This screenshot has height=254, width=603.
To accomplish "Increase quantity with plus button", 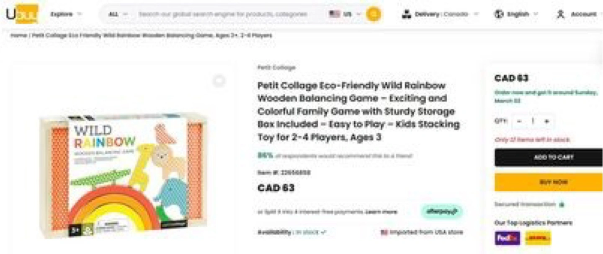I will coord(546,121).
